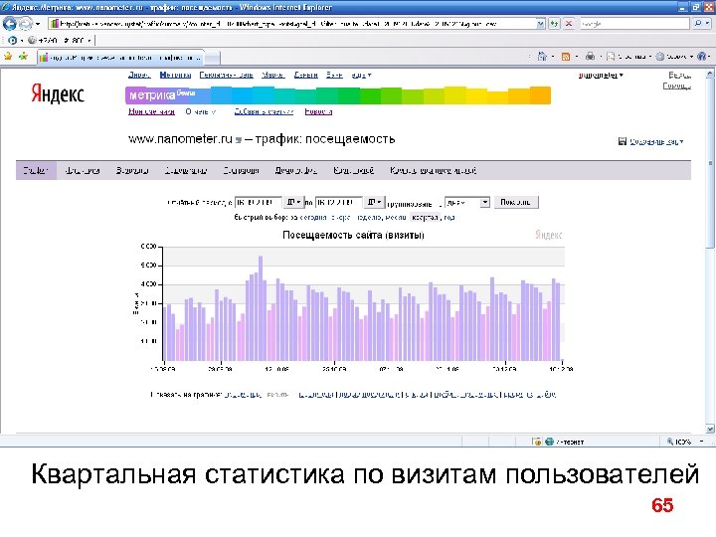Click the Internet zone globe in status bar
This screenshot has height=537, width=716.
point(549,442)
